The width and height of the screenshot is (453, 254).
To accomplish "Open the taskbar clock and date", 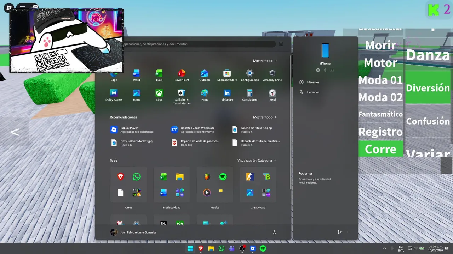I will tap(435, 248).
